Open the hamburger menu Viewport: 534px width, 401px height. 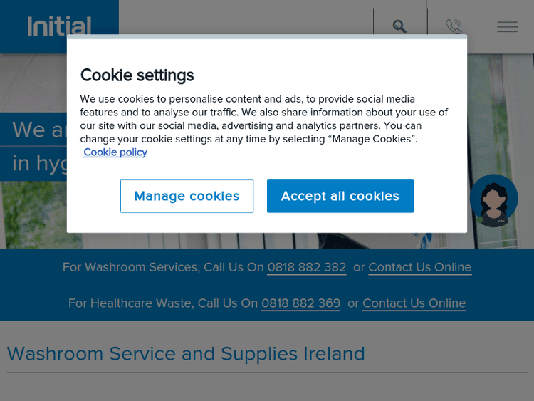pos(507,26)
